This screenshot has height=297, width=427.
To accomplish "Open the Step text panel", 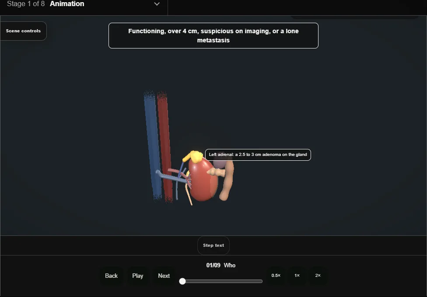I will pos(213,245).
